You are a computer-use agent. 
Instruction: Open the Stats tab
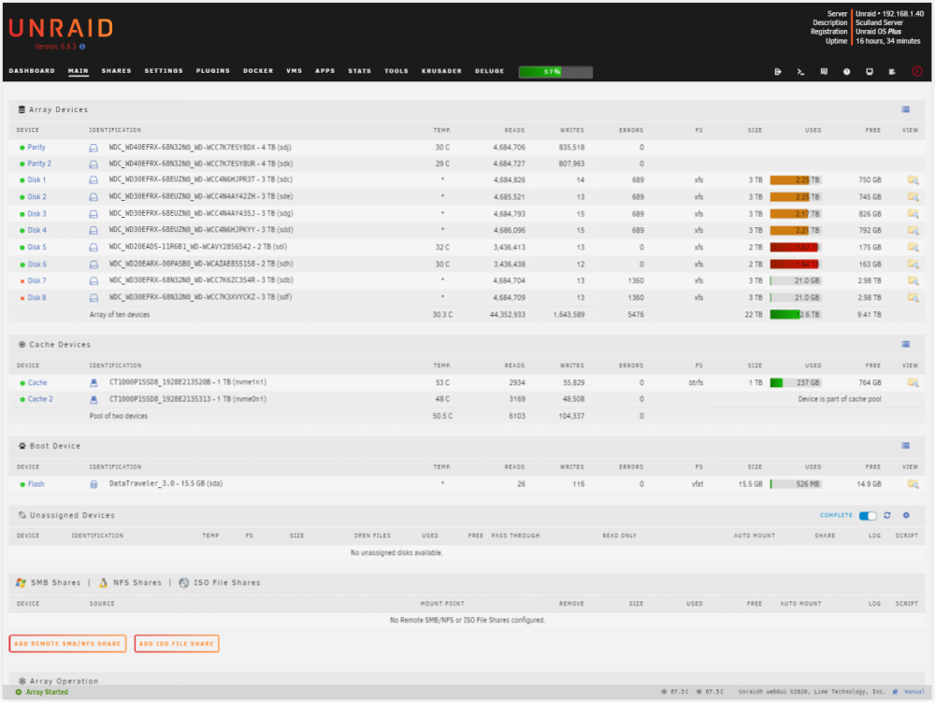point(360,71)
